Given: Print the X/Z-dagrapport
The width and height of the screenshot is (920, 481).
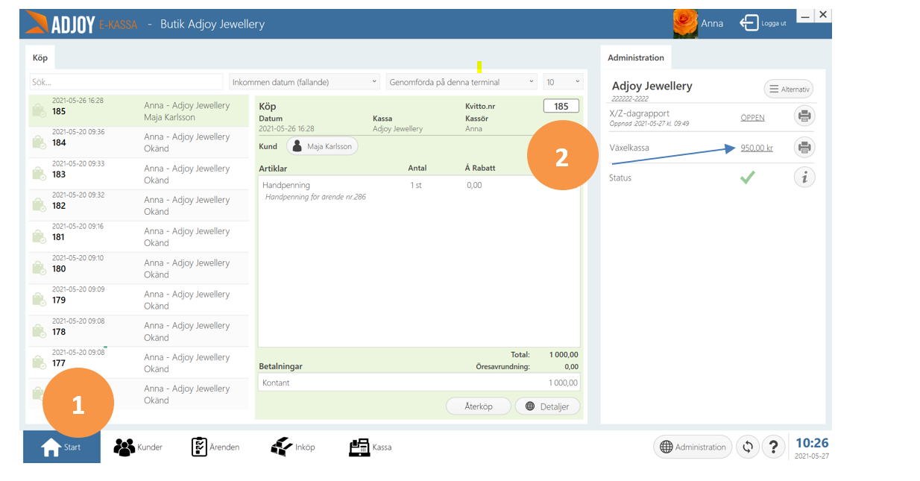Looking at the screenshot, I should pos(804,116).
